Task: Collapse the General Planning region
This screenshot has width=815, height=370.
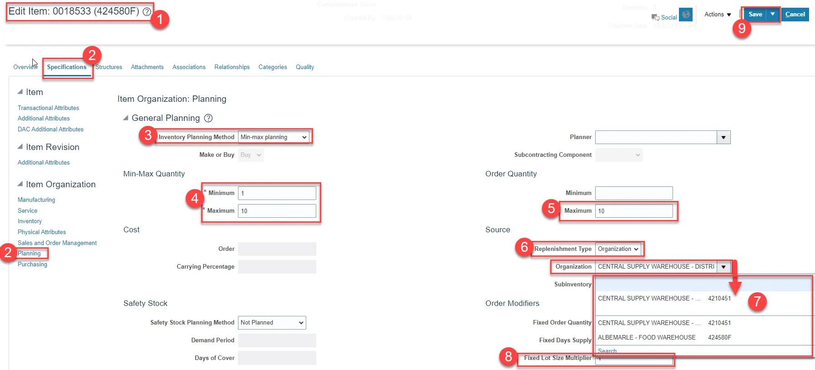Action: (126, 118)
